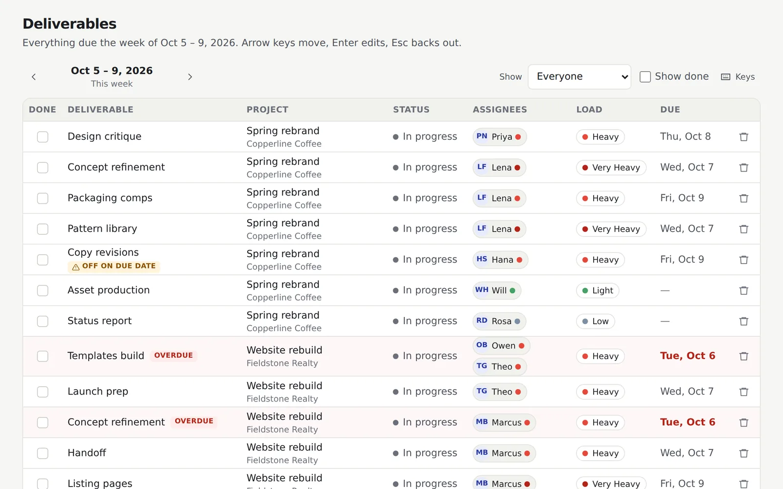
Task: Go to previous week arrow
Action: (x=34, y=77)
